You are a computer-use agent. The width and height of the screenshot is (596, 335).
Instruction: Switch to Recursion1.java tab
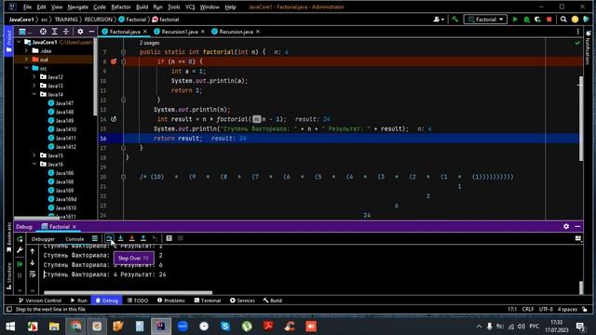[x=179, y=32]
